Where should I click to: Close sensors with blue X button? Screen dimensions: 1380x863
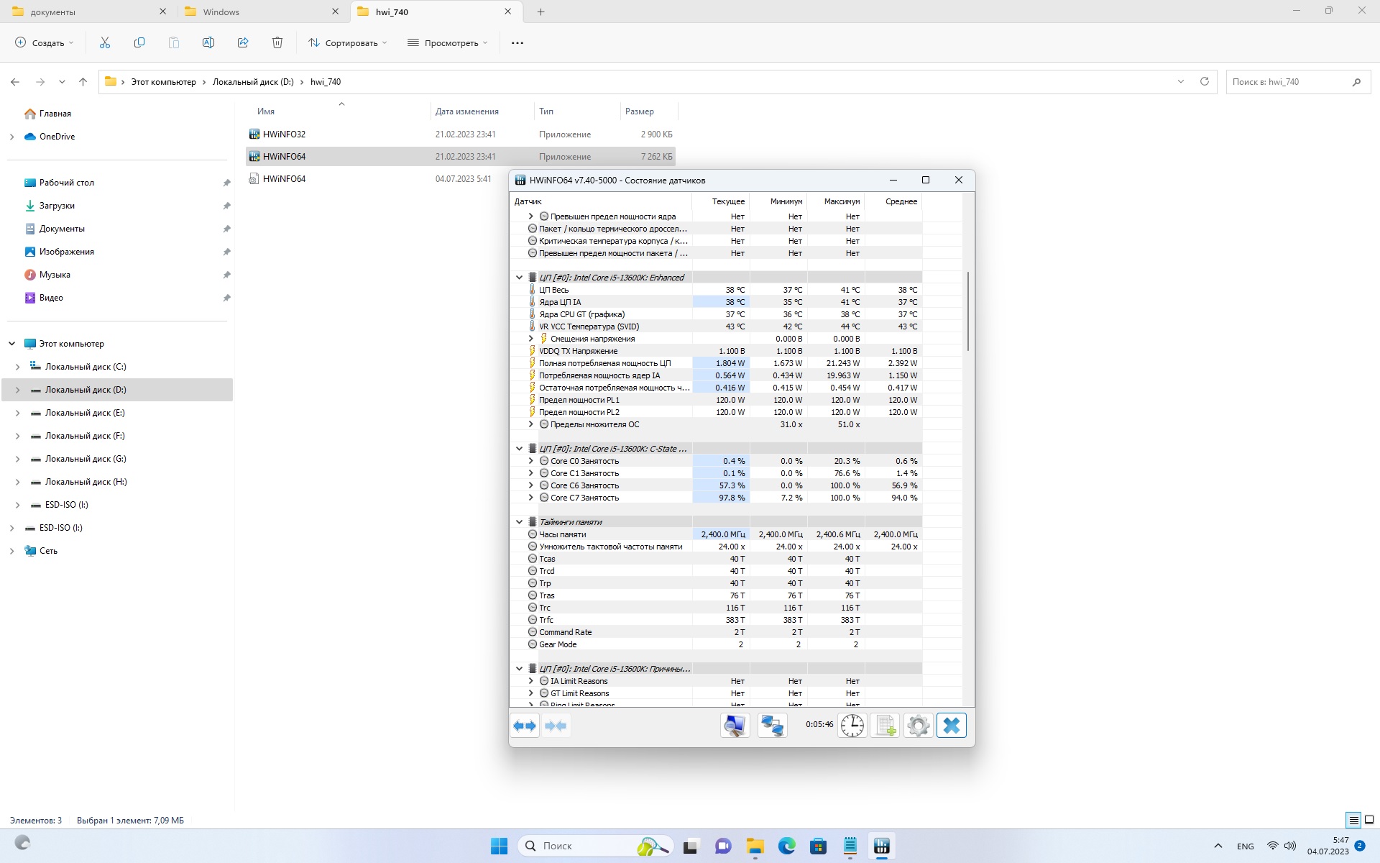click(x=951, y=726)
